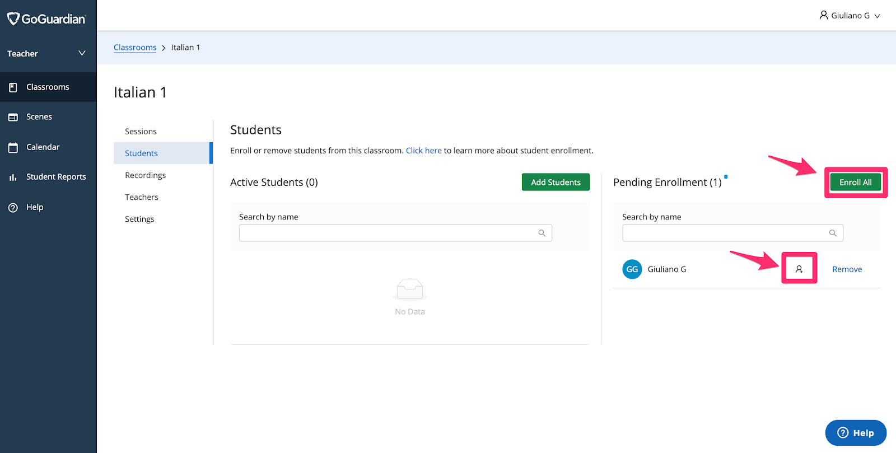Click the GG avatar for Giuliano G
The height and width of the screenshot is (453, 896).
pyautogui.click(x=632, y=269)
